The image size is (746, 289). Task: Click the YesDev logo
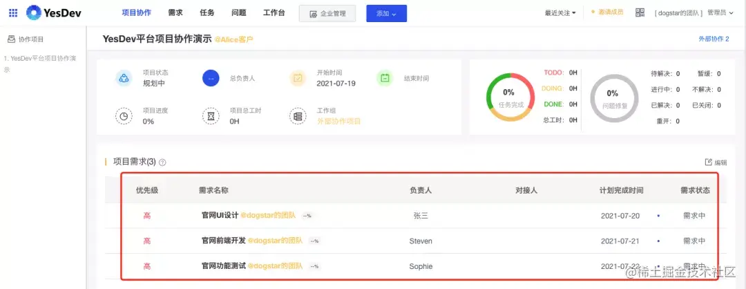pyautogui.click(x=54, y=13)
